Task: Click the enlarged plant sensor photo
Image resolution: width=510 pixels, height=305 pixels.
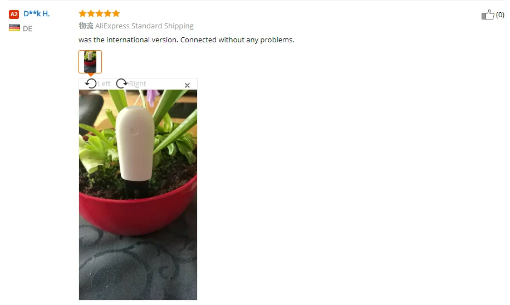Action: pyautogui.click(x=138, y=194)
